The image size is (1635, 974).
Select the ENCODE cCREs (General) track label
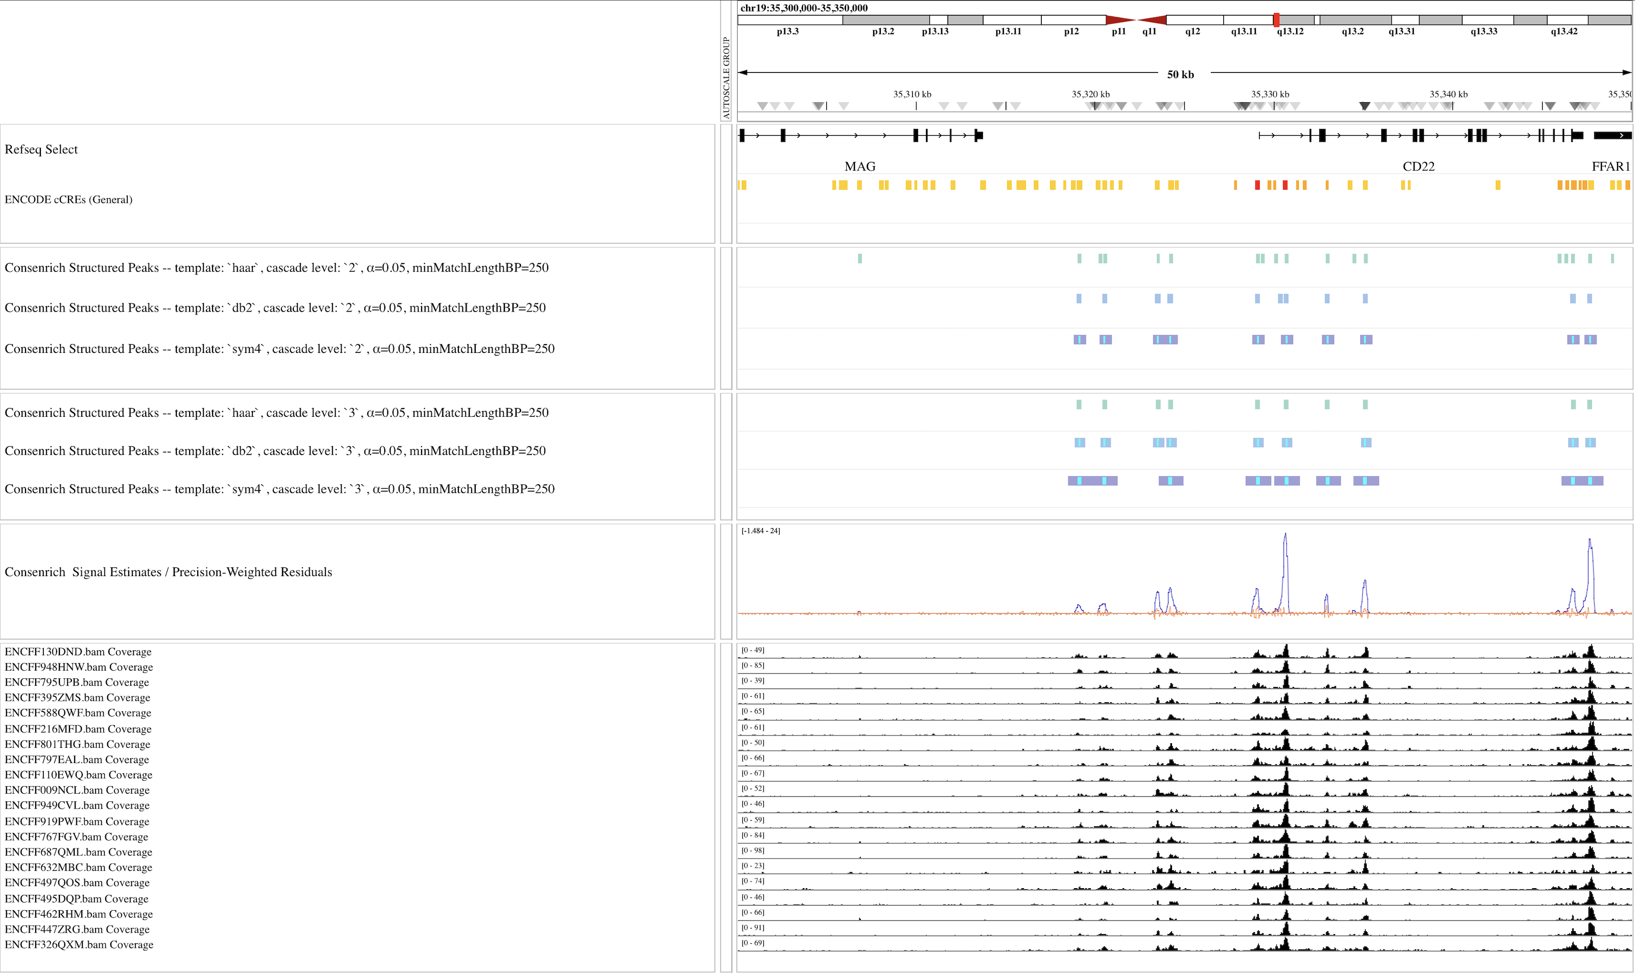coord(68,200)
